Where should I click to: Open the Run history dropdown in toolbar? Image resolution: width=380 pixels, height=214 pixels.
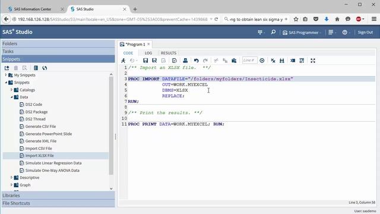tap(134, 61)
